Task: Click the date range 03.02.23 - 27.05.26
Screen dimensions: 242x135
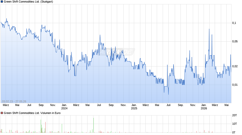Action: click(14, 101)
